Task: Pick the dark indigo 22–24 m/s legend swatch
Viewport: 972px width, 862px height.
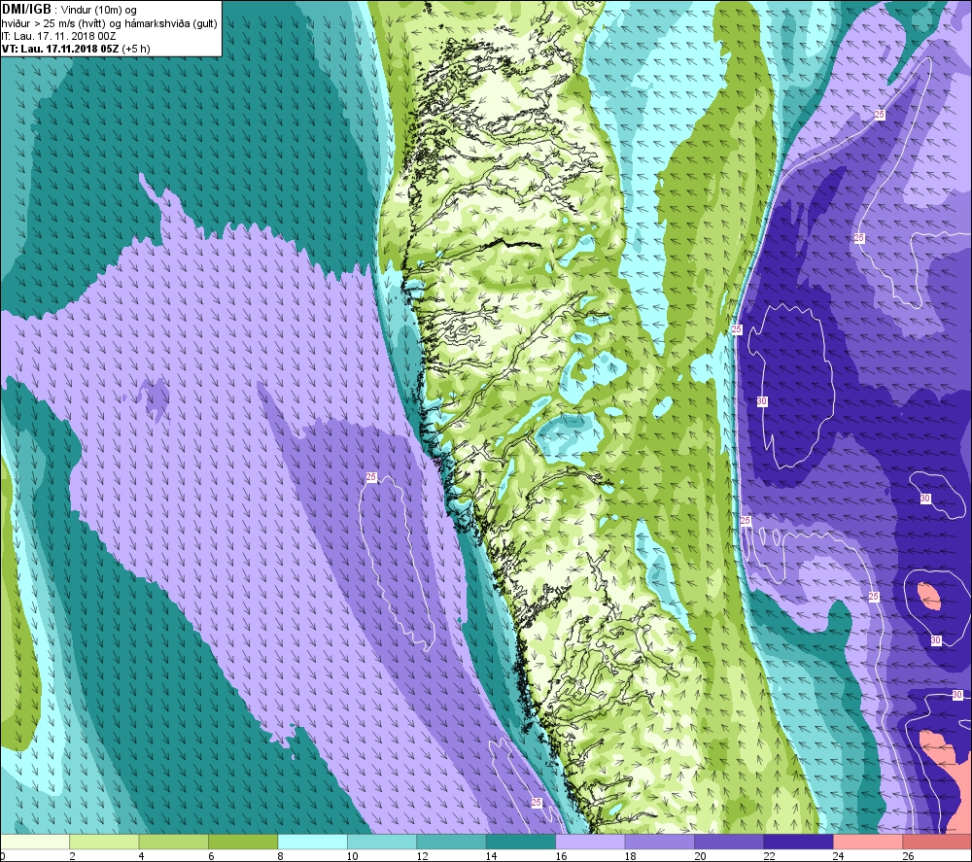Action: (x=798, y=842)
